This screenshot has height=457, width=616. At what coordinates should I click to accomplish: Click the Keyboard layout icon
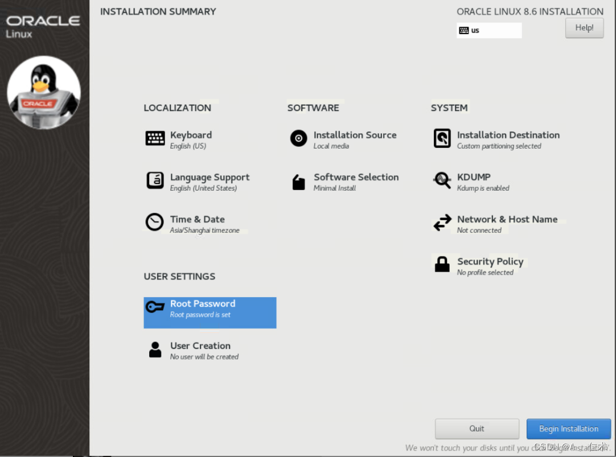click(155, 138)
